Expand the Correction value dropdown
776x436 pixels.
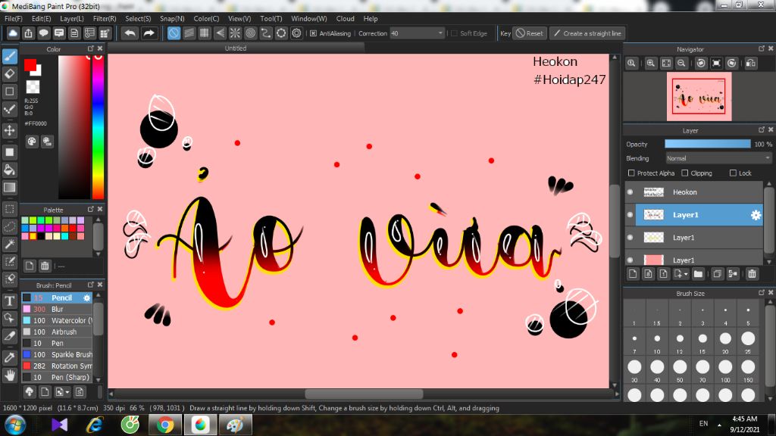pos(440,33)
